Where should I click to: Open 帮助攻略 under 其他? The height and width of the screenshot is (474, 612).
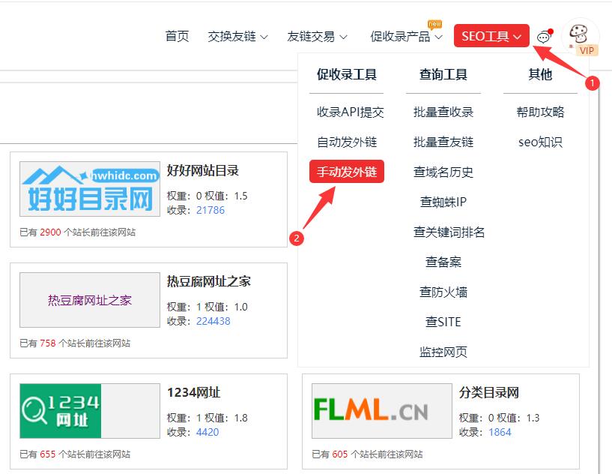[x=540, y=112]
